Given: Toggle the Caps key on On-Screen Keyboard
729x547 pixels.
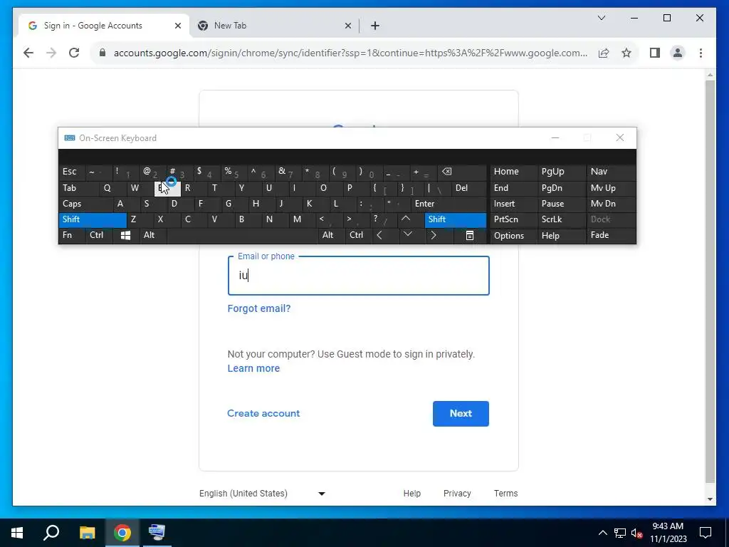Looking at the screenshot, I should (85, 204).
